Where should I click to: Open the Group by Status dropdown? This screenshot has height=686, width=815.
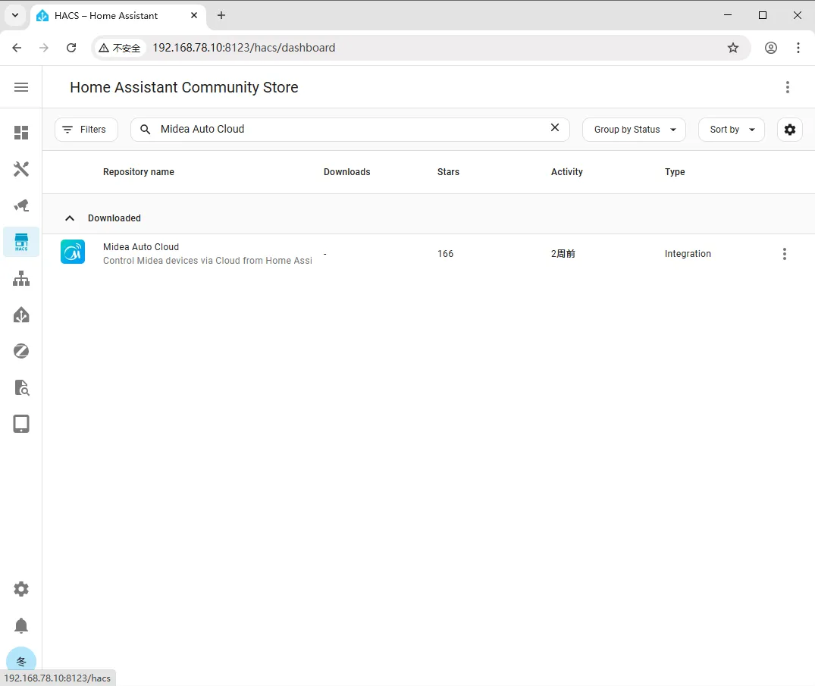[634, 130]
